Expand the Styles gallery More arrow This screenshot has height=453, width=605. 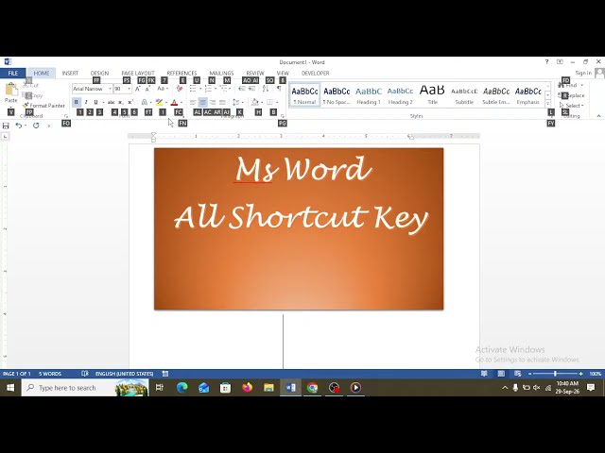[548, 104]
